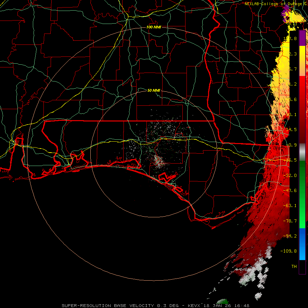Click the '-0.9' value on the velocity scale
Screen dimensions: 308x308
click(x=291, y=145)
